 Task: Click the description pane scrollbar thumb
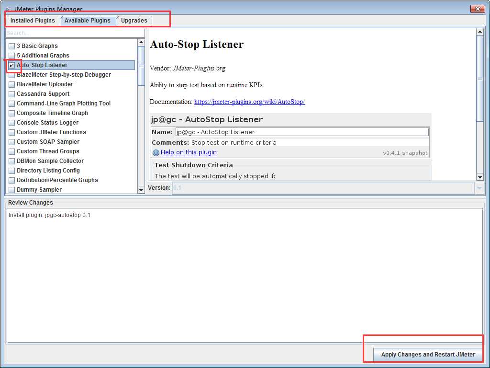pos(479,78)
